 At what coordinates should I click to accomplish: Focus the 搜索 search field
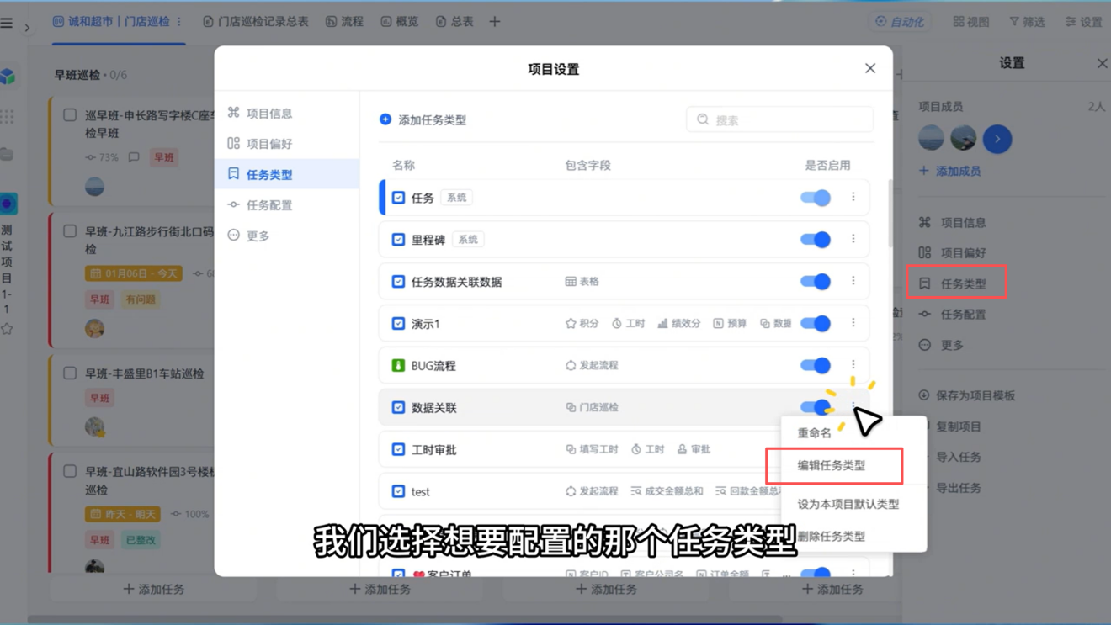coord(779,119)
